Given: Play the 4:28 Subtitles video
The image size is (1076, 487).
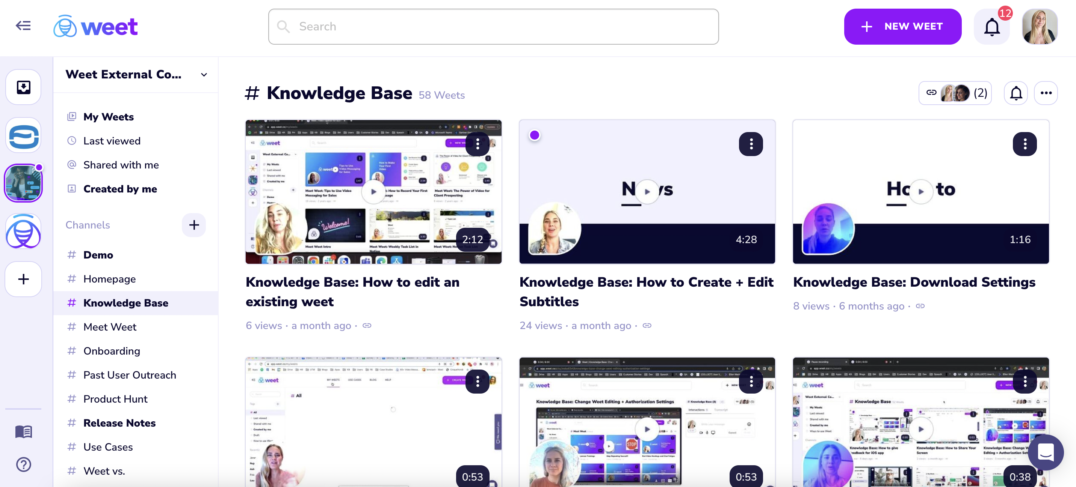Looking at the screenshot, I should 647,192.
